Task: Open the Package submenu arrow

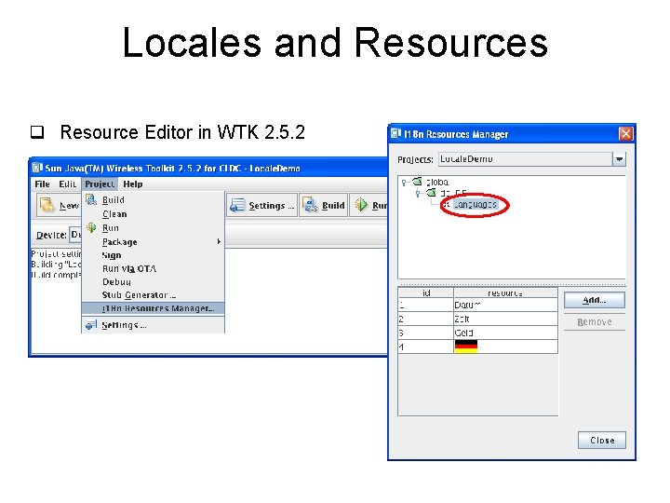Action: (219, 241)
